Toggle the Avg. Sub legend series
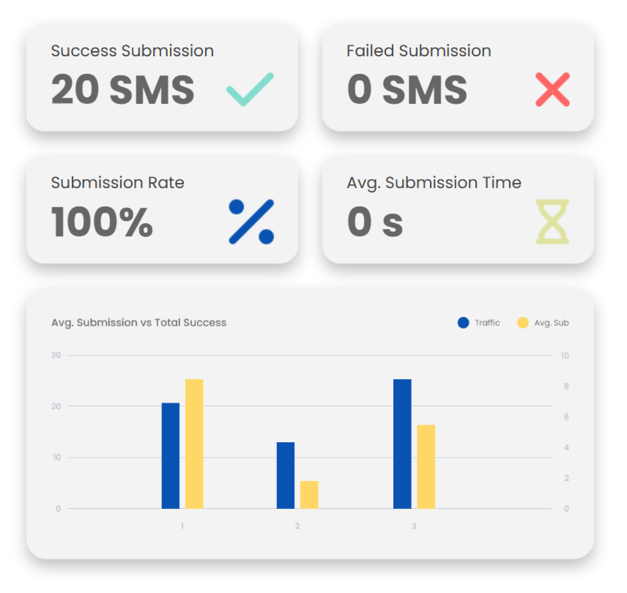Screen dimensions: 627x593 point(543,323)
